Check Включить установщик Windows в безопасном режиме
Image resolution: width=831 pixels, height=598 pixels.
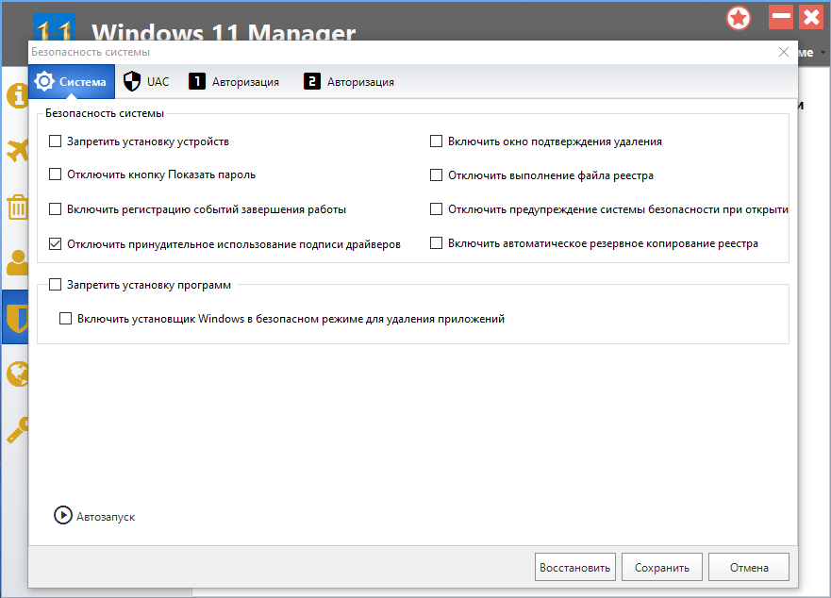(x=65, y=318)
